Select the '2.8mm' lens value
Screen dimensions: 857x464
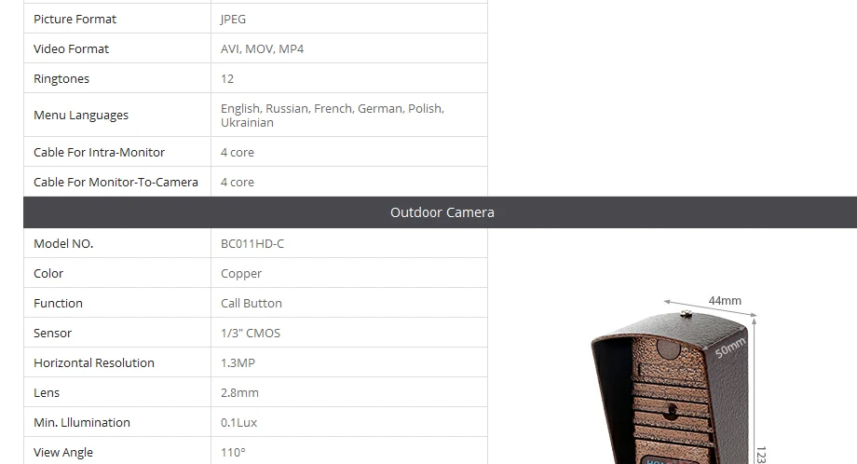coord(239,392)
